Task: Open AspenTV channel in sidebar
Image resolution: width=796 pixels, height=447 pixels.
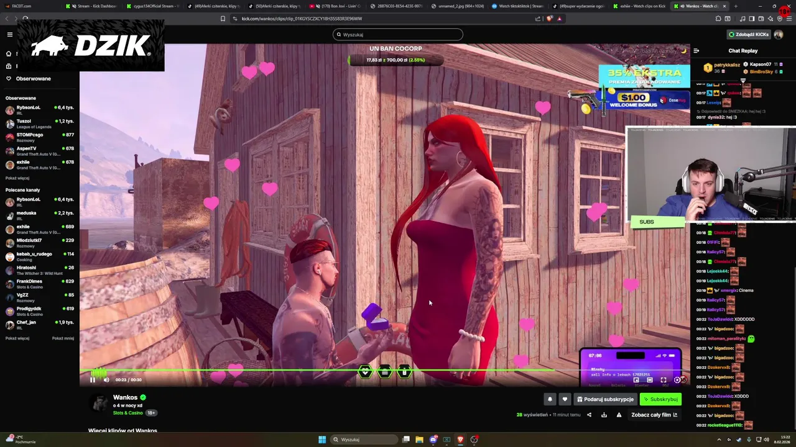Action: pyautogui.click(x=40, y=151)
